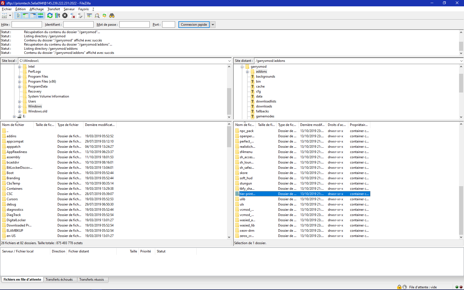Screen dimensions: 464x290
Task: Go to parent directory '..' entry
Action: coord(59,131)
